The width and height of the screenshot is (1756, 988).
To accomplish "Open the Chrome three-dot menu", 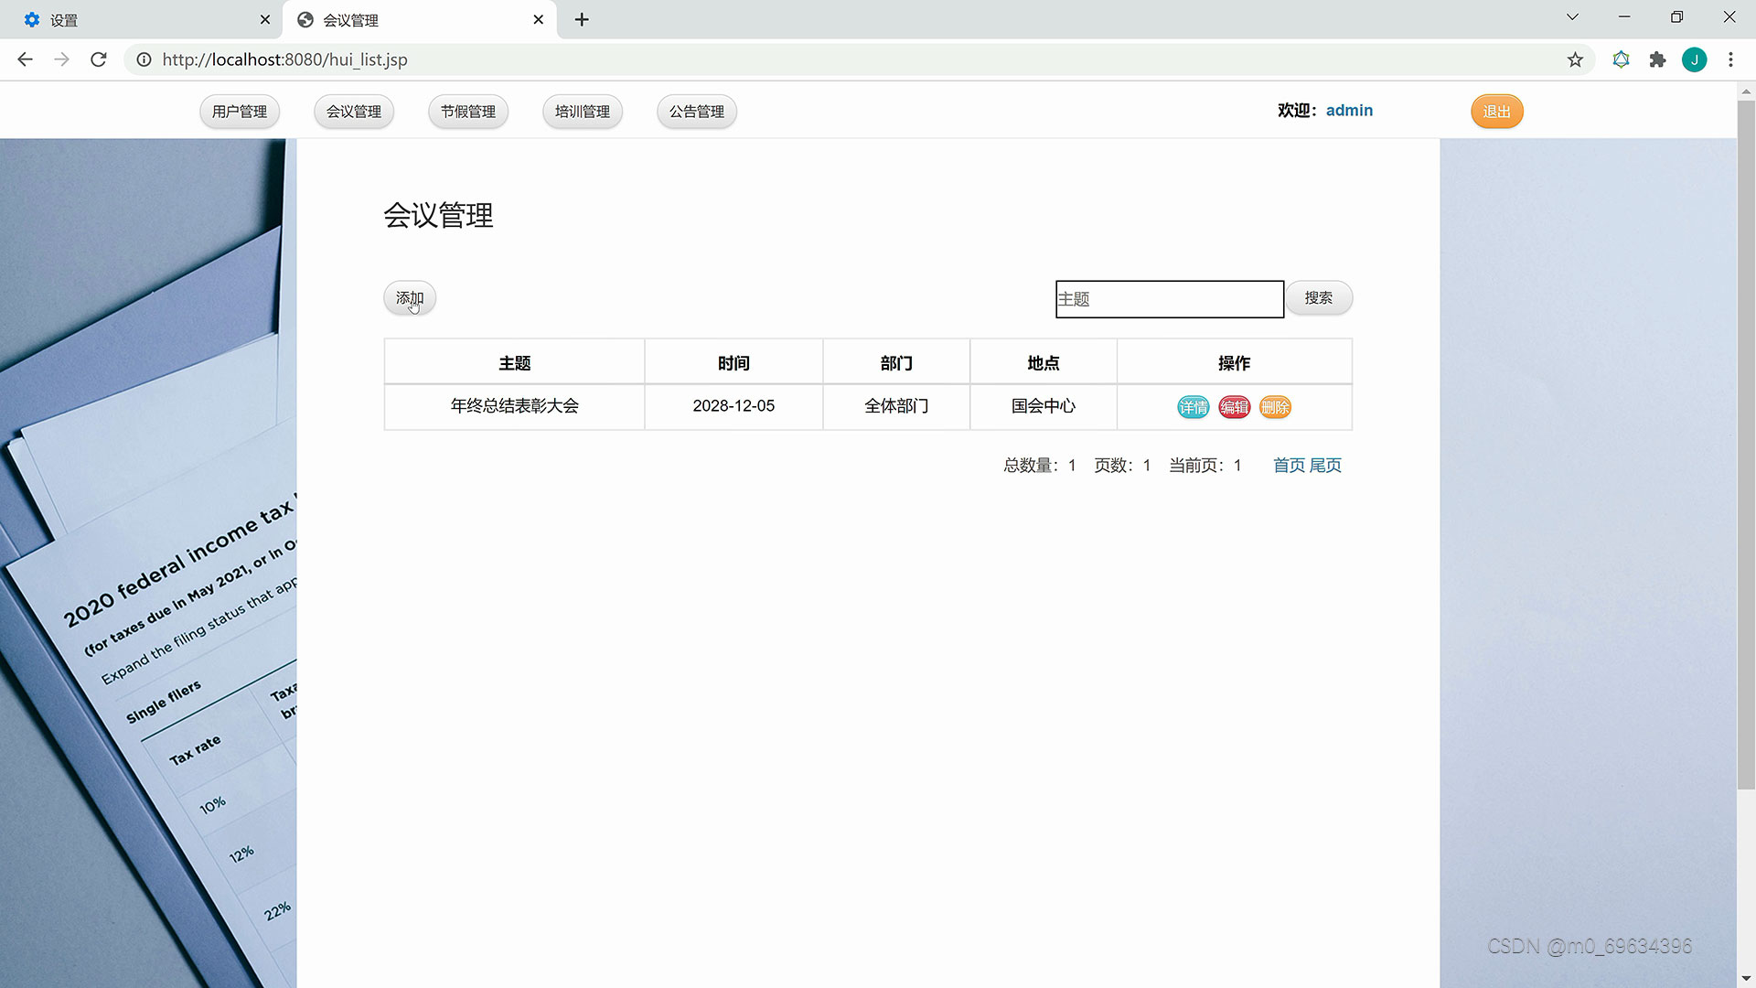I will [x=1730, y=59].
